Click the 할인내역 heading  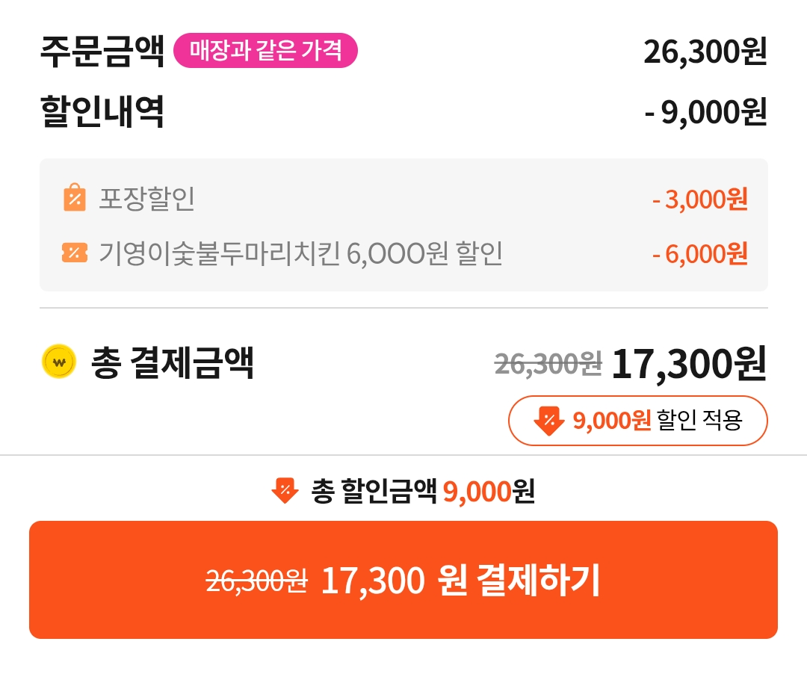[102, 112]
